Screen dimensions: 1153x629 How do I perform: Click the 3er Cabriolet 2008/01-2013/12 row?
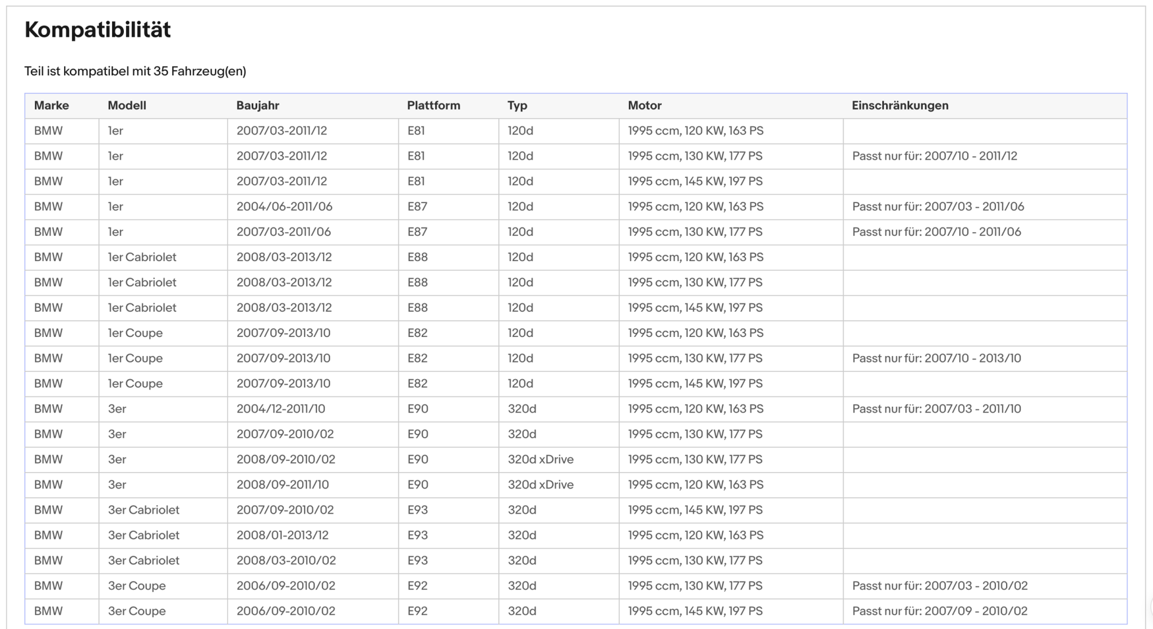pyautogui.click(x=576, y=535)
